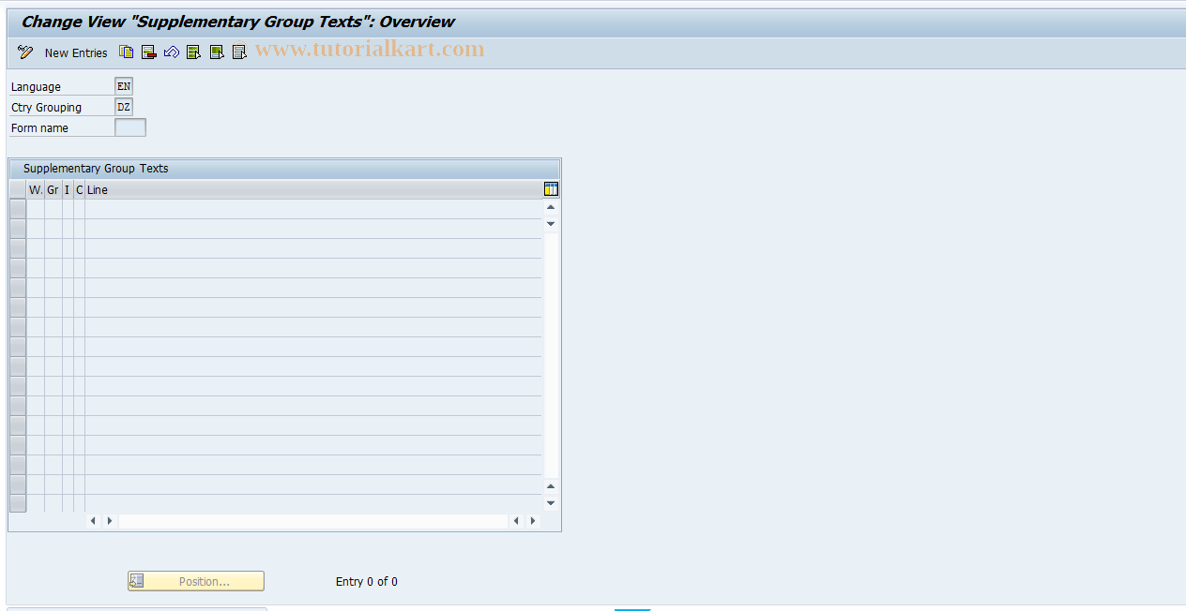Click the C column header

(x=79, y=189)
